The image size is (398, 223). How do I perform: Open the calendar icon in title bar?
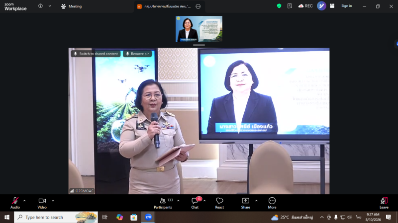332,6
